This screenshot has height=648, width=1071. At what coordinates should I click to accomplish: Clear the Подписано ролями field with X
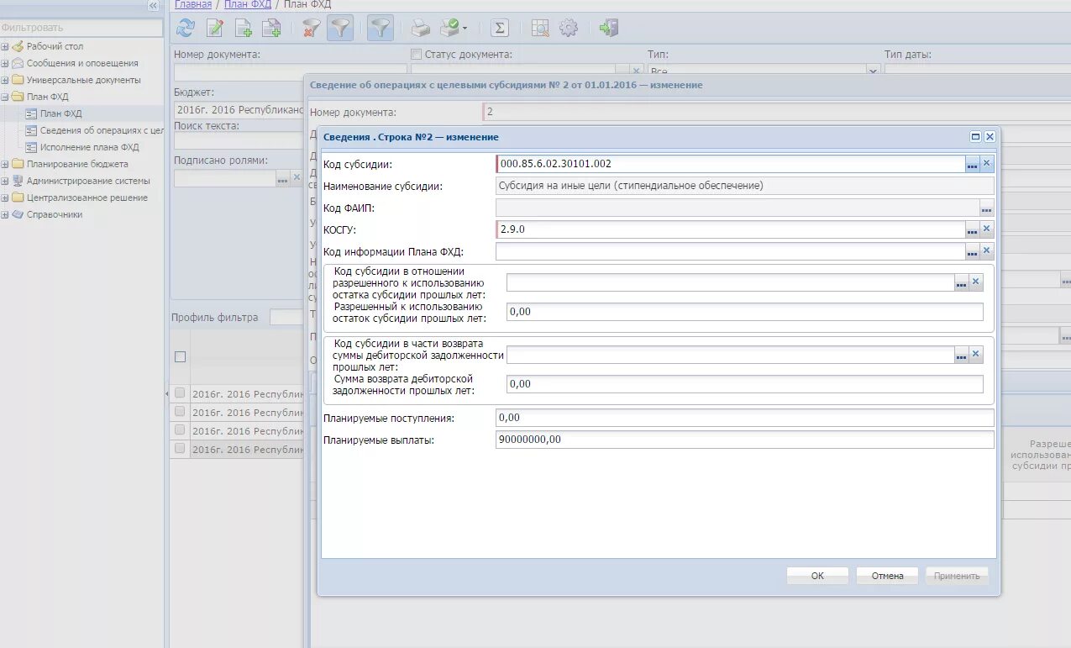coord(297,177)
